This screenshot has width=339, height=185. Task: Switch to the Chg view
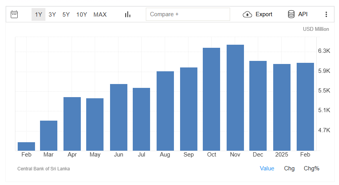point(289,168)
